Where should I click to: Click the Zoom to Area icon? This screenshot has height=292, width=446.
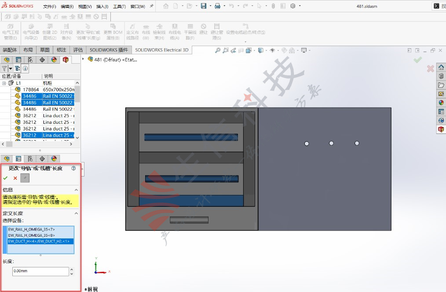(x=225, y=50)
